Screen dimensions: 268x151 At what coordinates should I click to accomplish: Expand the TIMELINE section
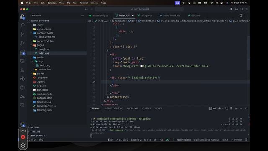click(35, 131)
